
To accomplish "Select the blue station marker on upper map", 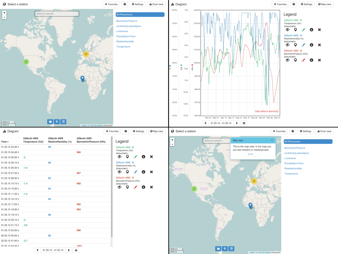I will (x=82, y=78).
